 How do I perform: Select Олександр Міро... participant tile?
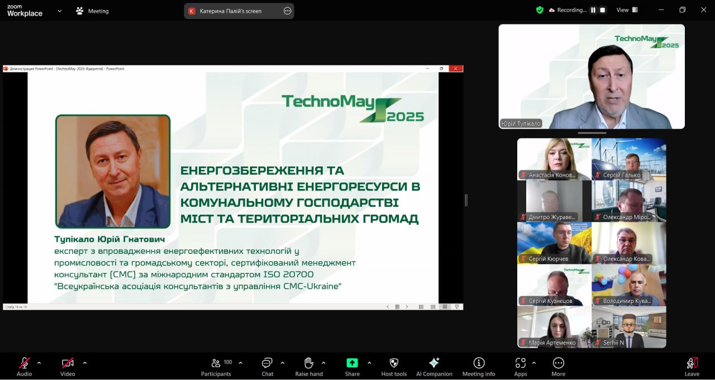(629, 201)
